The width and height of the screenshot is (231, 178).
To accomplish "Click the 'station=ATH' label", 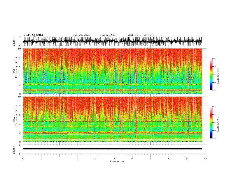I will pos(108,35).
